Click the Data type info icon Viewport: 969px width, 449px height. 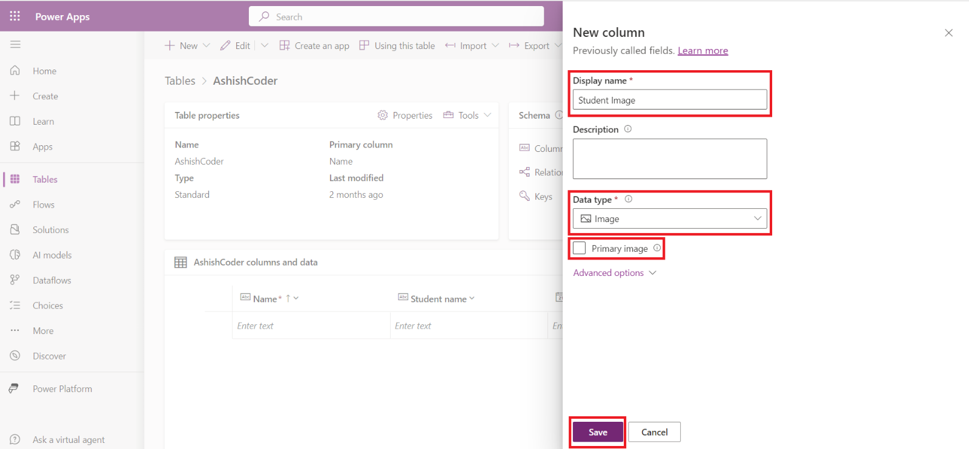tap(628, 199)
